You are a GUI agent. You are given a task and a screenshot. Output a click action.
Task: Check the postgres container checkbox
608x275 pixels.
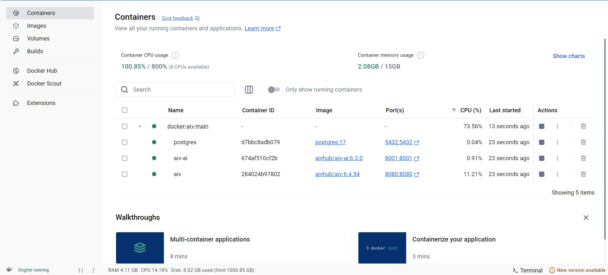click(125, 142)
